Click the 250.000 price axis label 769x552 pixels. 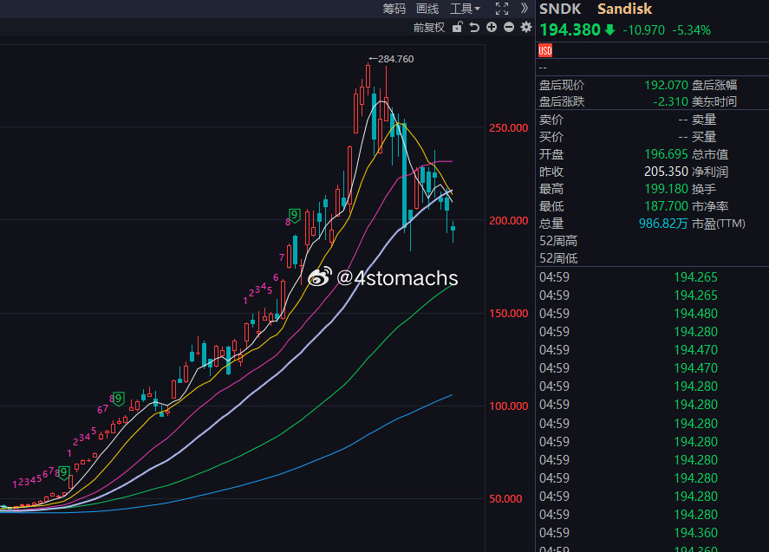click(x=509, y=127)
